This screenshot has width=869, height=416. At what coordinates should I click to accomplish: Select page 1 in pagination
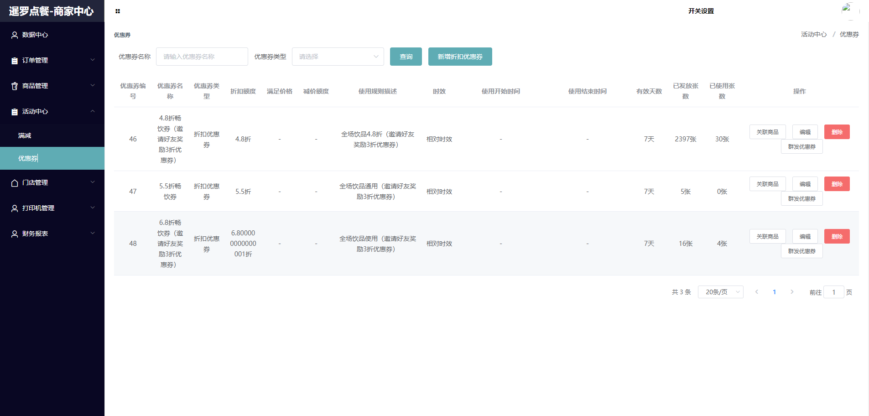774,292
